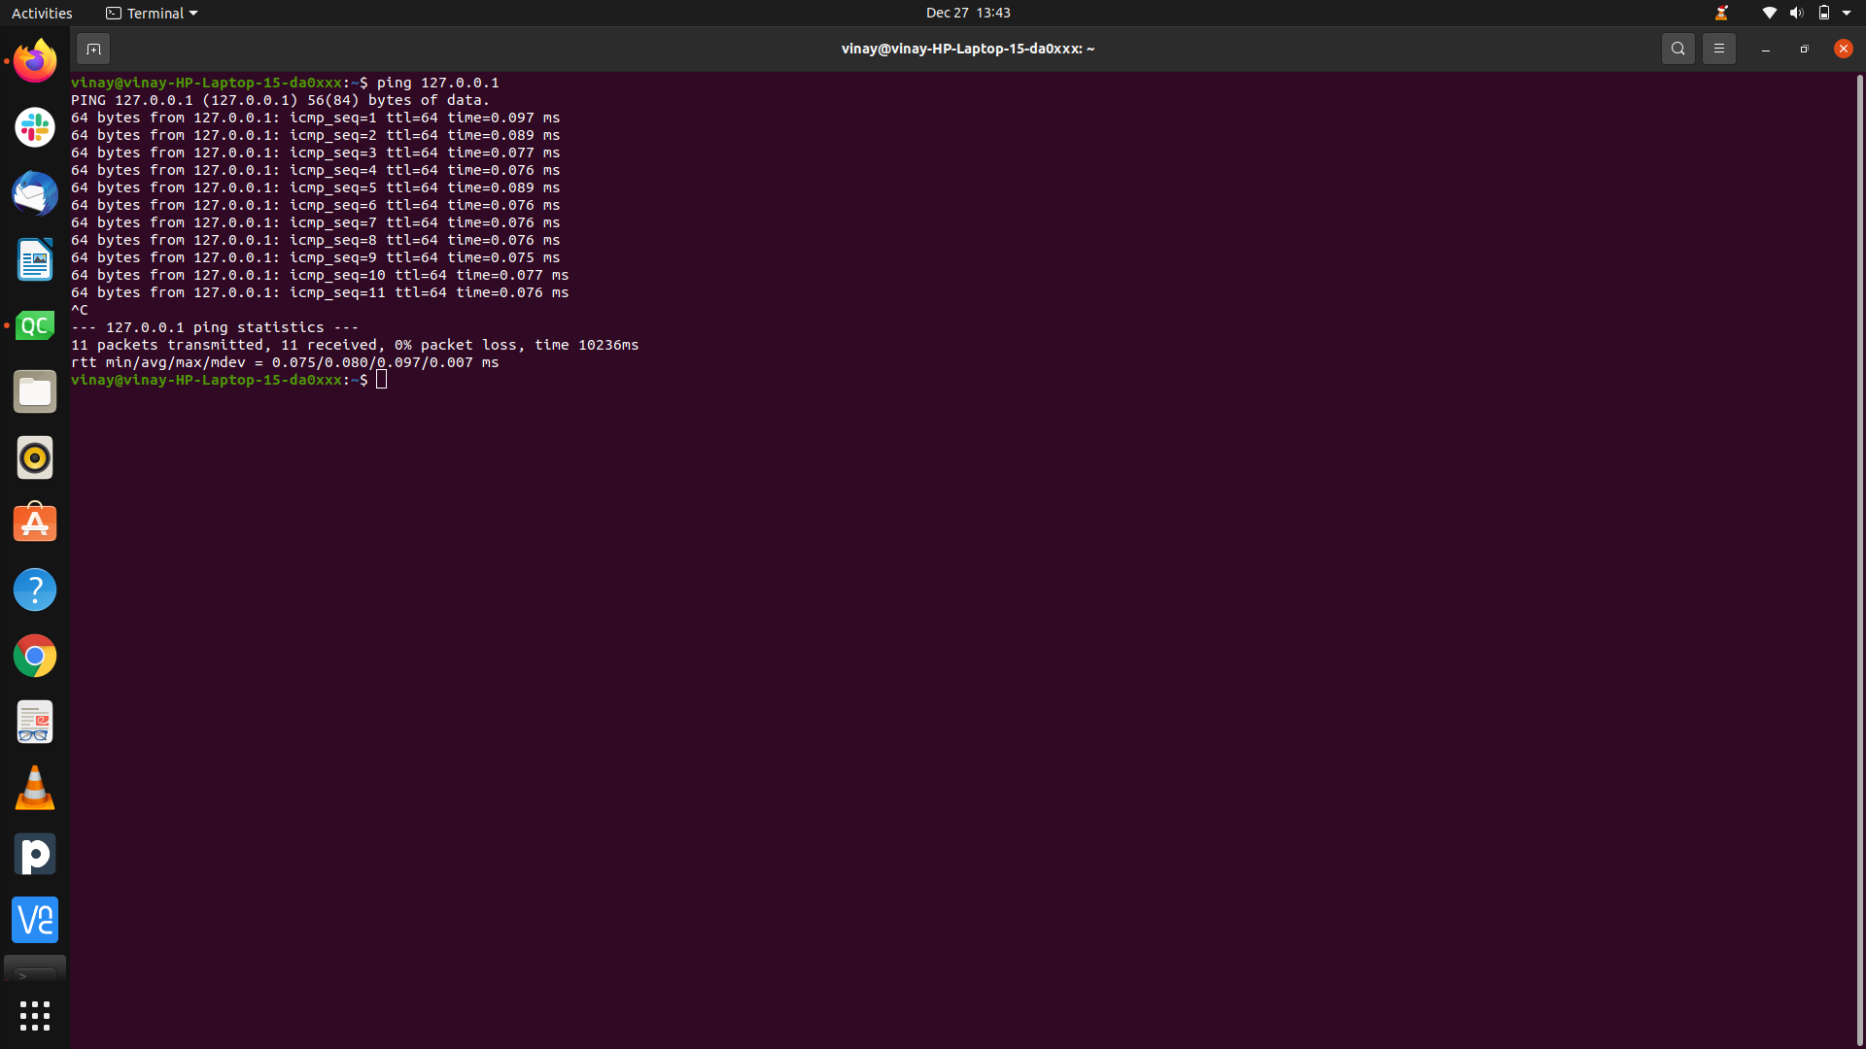1866x1049 pixels.
Task: Open Ubuntu Software store
Action: [35, 524]
